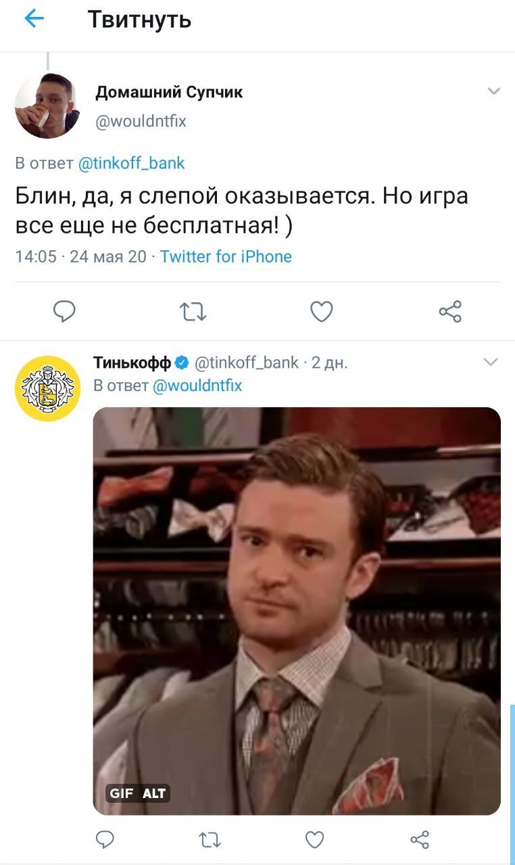
Task: Like the tweet from Домашний Супчик
Action: (322, 311)
